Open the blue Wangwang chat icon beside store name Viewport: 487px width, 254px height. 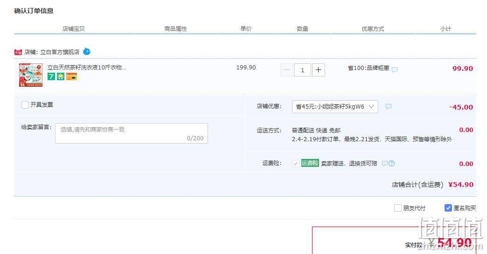[87, 51]
